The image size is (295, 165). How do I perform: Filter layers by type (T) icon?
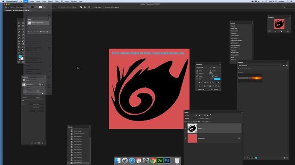[x=202, y=115]
